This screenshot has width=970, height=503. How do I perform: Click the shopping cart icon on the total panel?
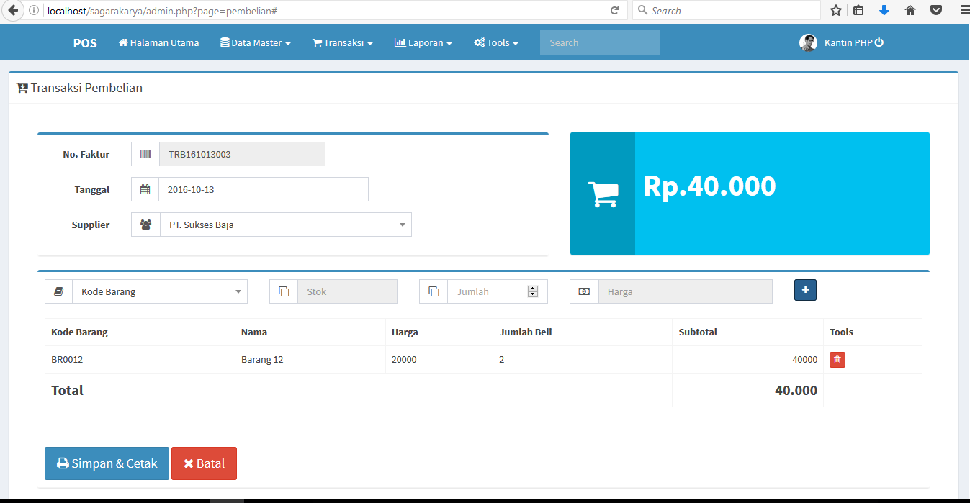tap(602, 193)
